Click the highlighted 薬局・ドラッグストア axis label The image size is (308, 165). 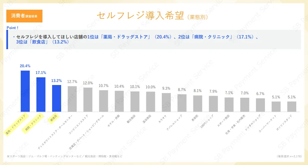tap(16, 124)
